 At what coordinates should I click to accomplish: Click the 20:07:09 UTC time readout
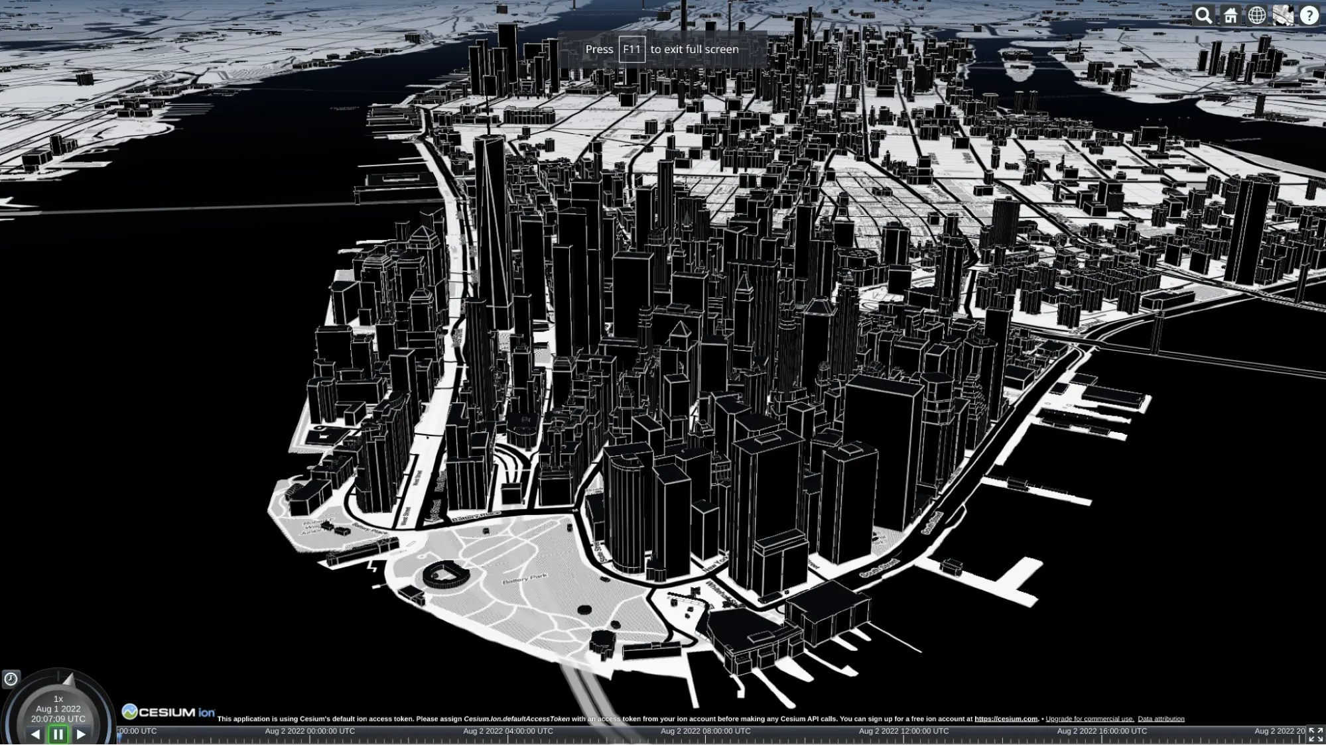(58, 719)
